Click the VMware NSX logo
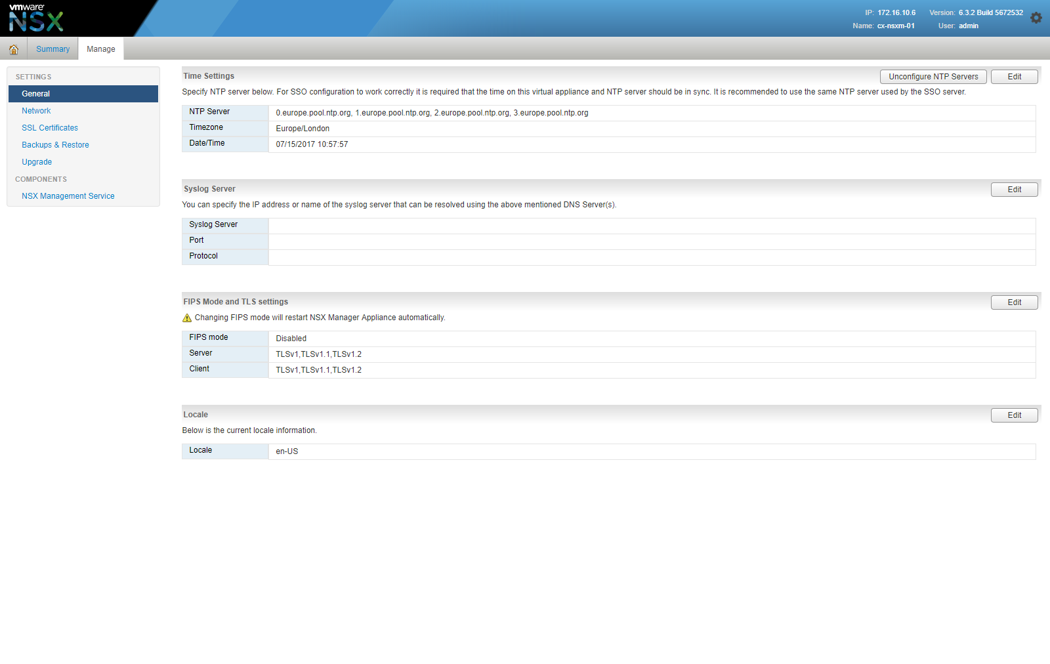This screenshot has height=664, width=1050. [36, 18]
